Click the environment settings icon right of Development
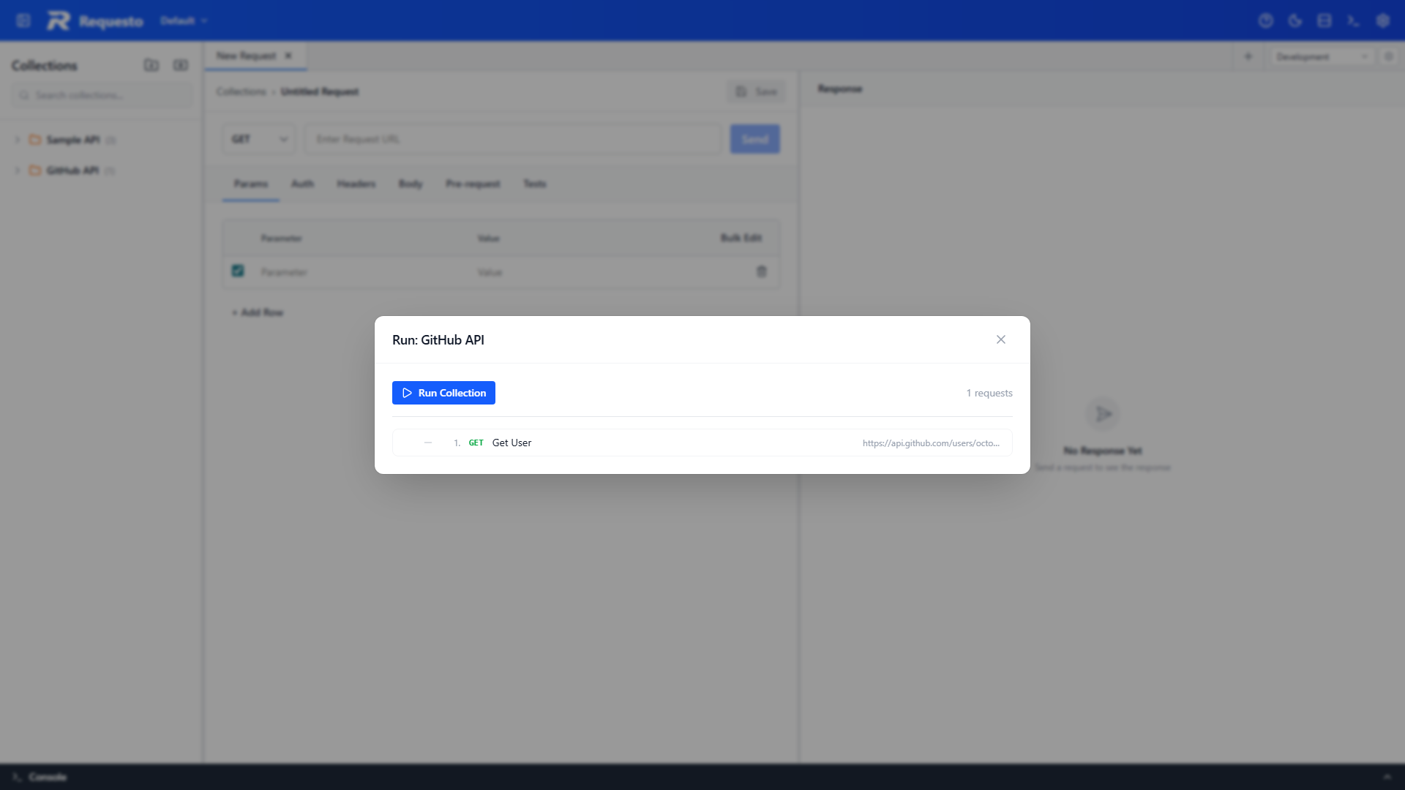1405x790 pixels. (1388, 56)
